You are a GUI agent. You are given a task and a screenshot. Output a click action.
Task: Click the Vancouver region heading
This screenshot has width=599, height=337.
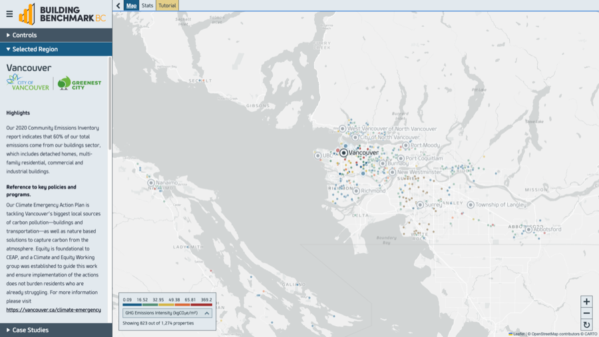tap(29, 68)
